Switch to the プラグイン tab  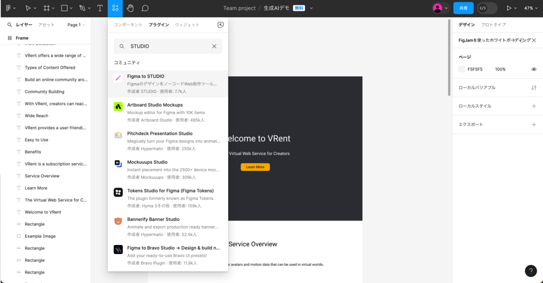coord(159,25)
